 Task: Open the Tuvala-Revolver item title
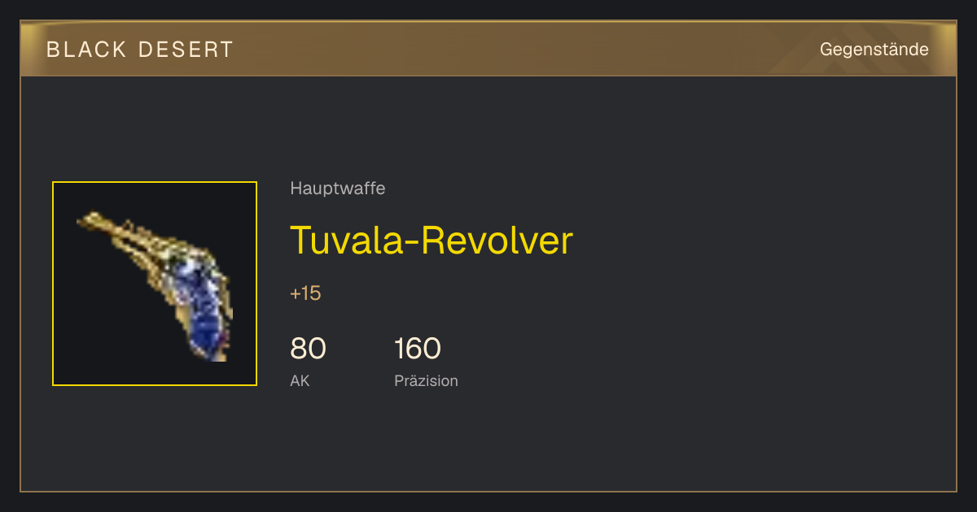click(432, 240)
